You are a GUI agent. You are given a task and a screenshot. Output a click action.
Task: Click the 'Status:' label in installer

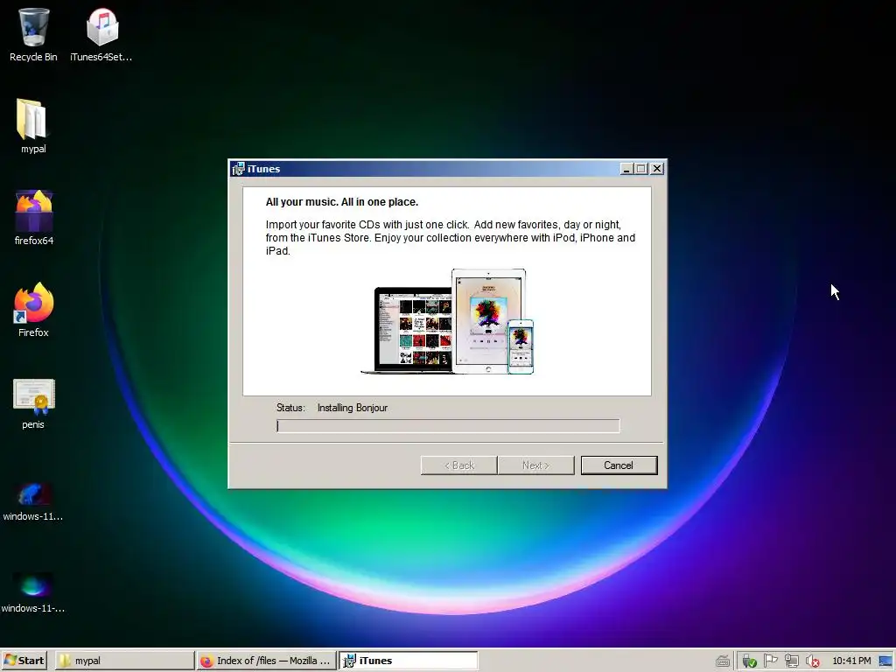(x=290, y=408)
